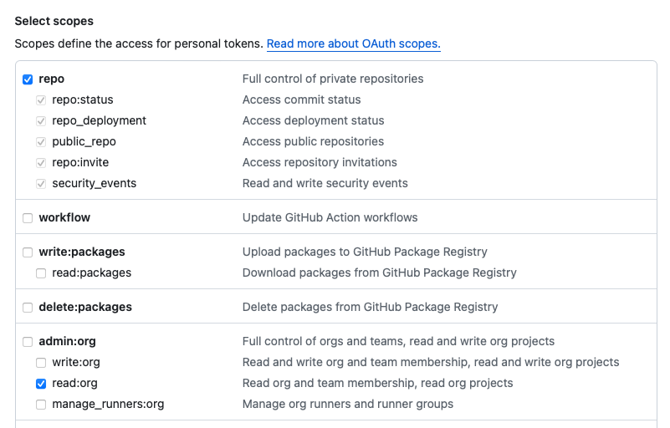Toggle the repo:invite checkbox

(x=41, y=163)
